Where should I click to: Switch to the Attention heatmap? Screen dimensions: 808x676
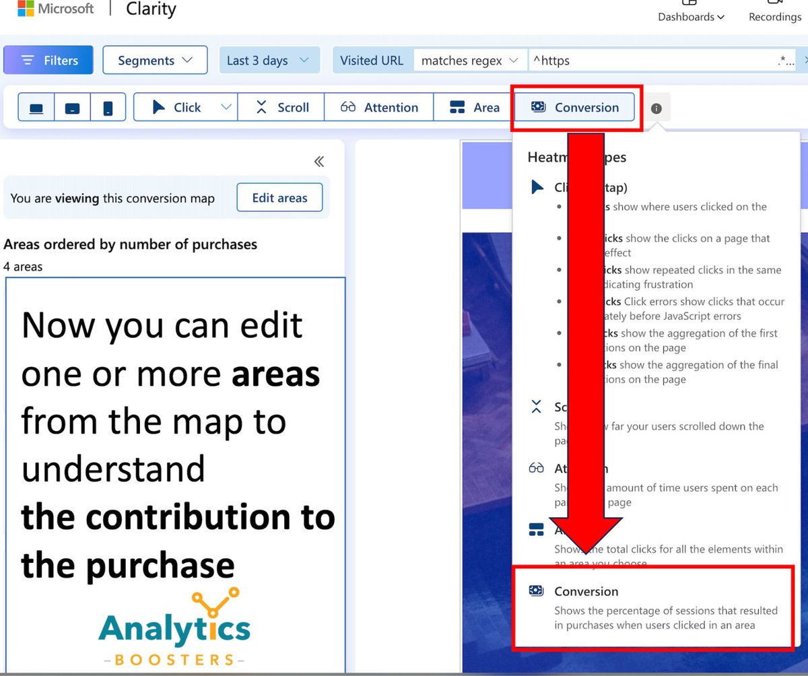click(379, 108)
